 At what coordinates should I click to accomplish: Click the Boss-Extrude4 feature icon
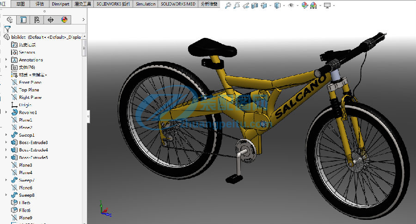14,150
